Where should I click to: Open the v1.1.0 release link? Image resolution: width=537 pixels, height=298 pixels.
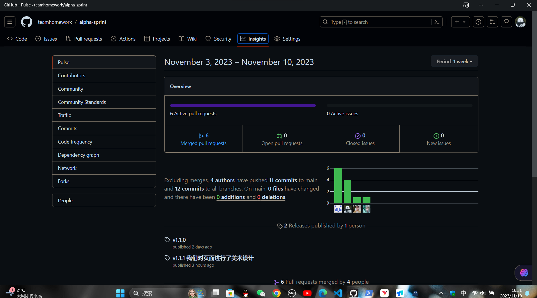tap(179, 240)
